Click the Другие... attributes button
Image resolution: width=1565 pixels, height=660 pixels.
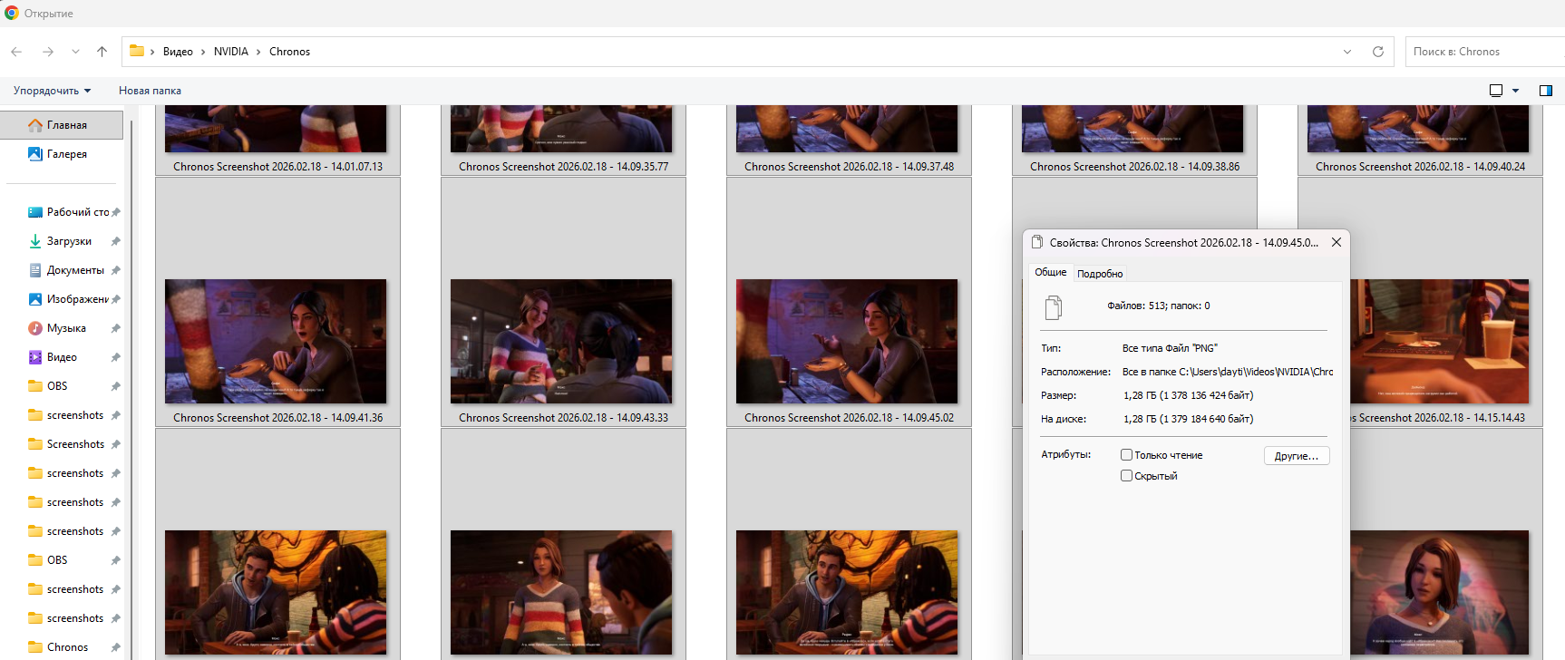[x=1297, y=456]
